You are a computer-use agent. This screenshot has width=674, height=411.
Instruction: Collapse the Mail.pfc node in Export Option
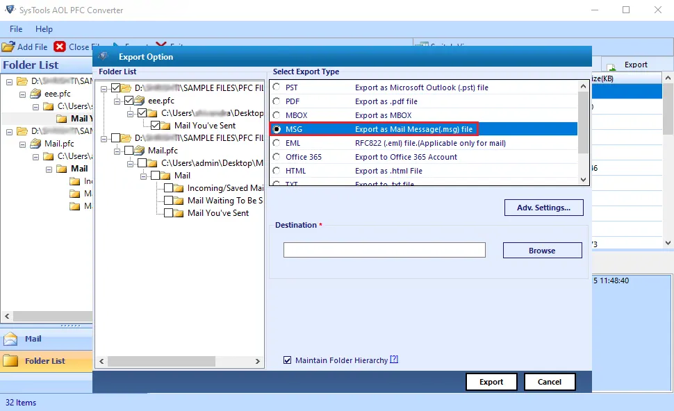tap(117, 151)
